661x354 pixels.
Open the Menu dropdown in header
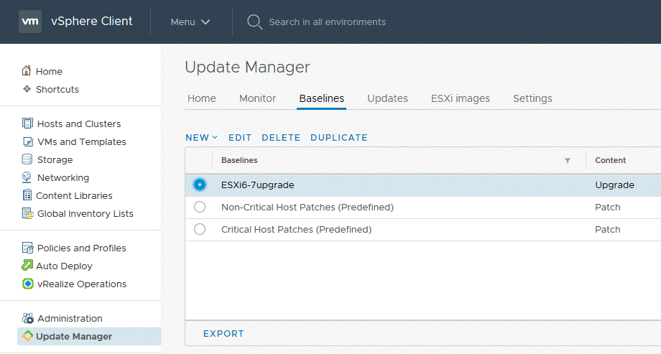click(190, 22)
